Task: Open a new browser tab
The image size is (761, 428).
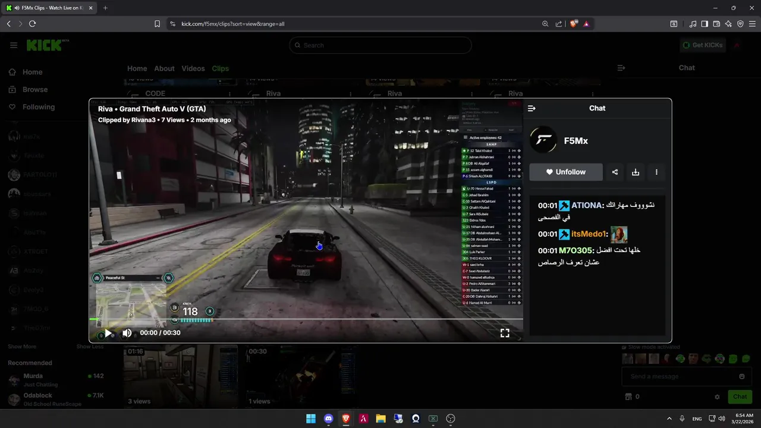Action: point(105,8)
